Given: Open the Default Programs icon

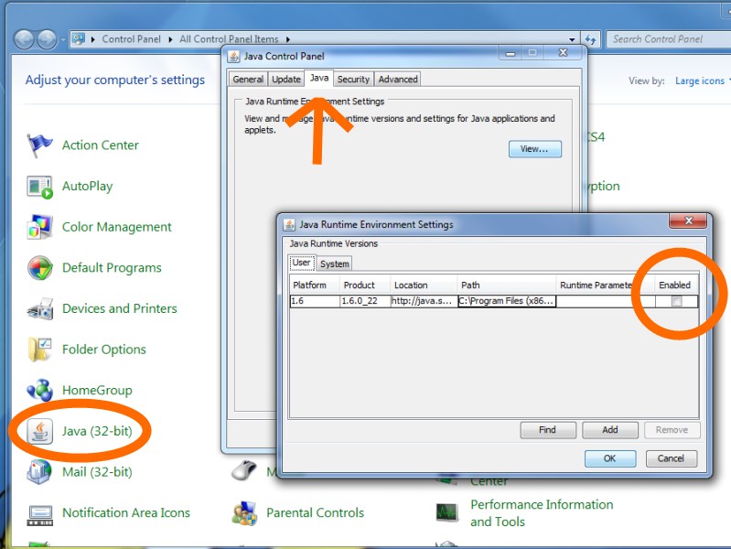Looking at the screenshot, I should coord(40,268).
